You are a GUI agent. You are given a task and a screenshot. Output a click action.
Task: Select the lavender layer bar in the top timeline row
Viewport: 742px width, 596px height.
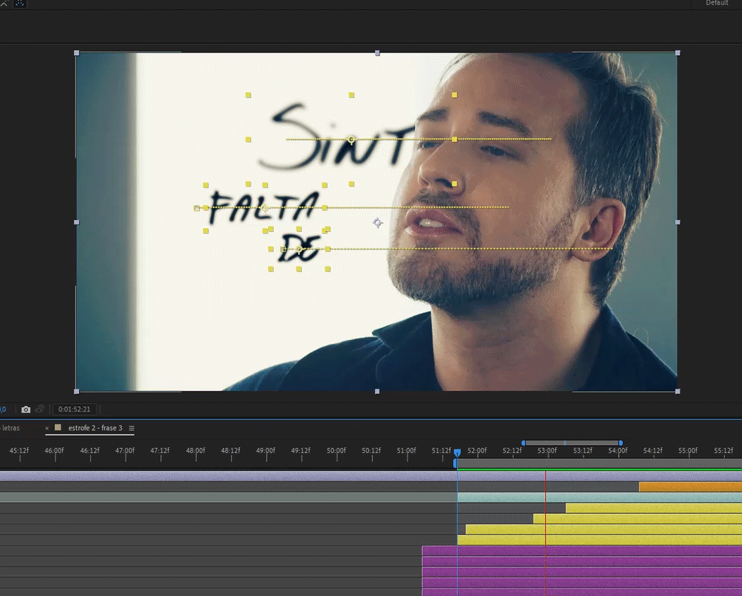[371, 477]
